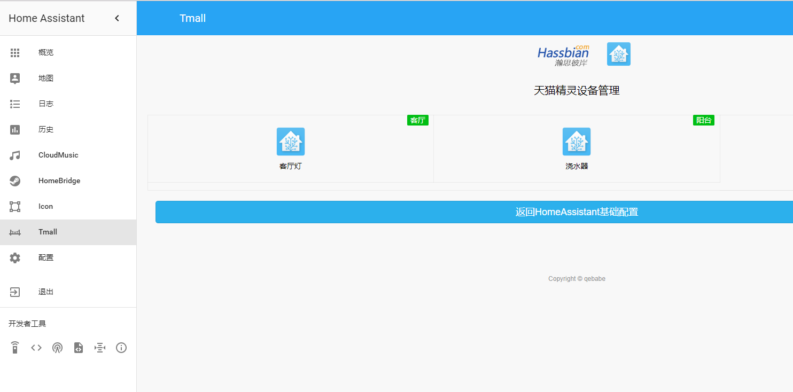Screen dimensions: 793x392
Task: Open the 概览 overview page
Action: coord(46,52)
